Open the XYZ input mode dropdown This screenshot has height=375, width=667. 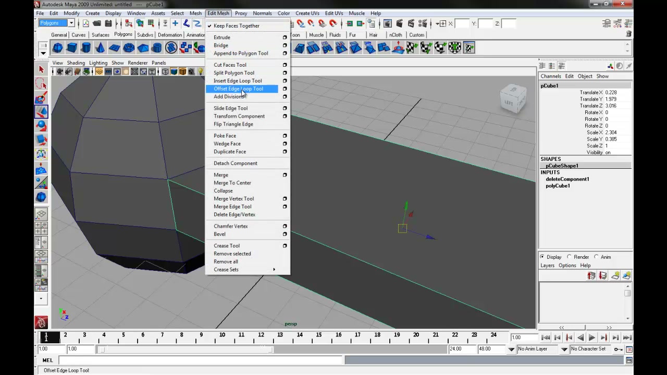442,23
